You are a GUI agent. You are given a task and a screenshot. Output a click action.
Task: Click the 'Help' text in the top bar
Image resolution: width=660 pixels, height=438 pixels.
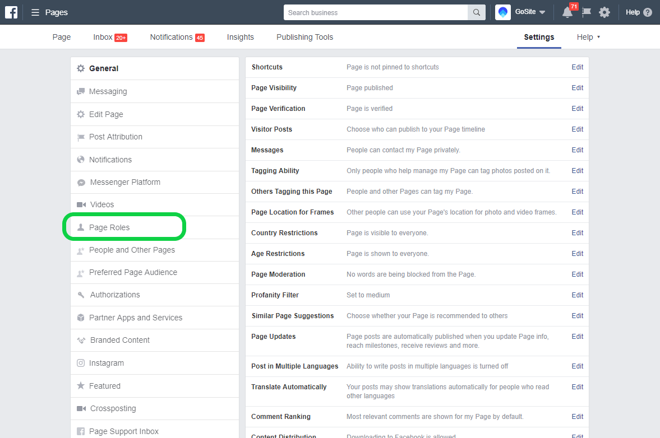tap(633, 13)
